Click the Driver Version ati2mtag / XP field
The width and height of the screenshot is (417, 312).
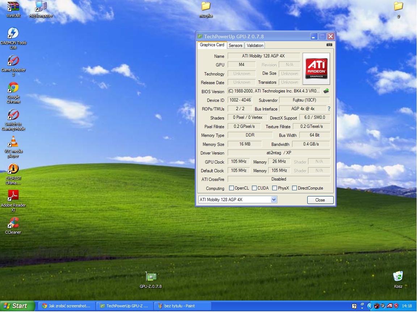click(x=279, y=153)
